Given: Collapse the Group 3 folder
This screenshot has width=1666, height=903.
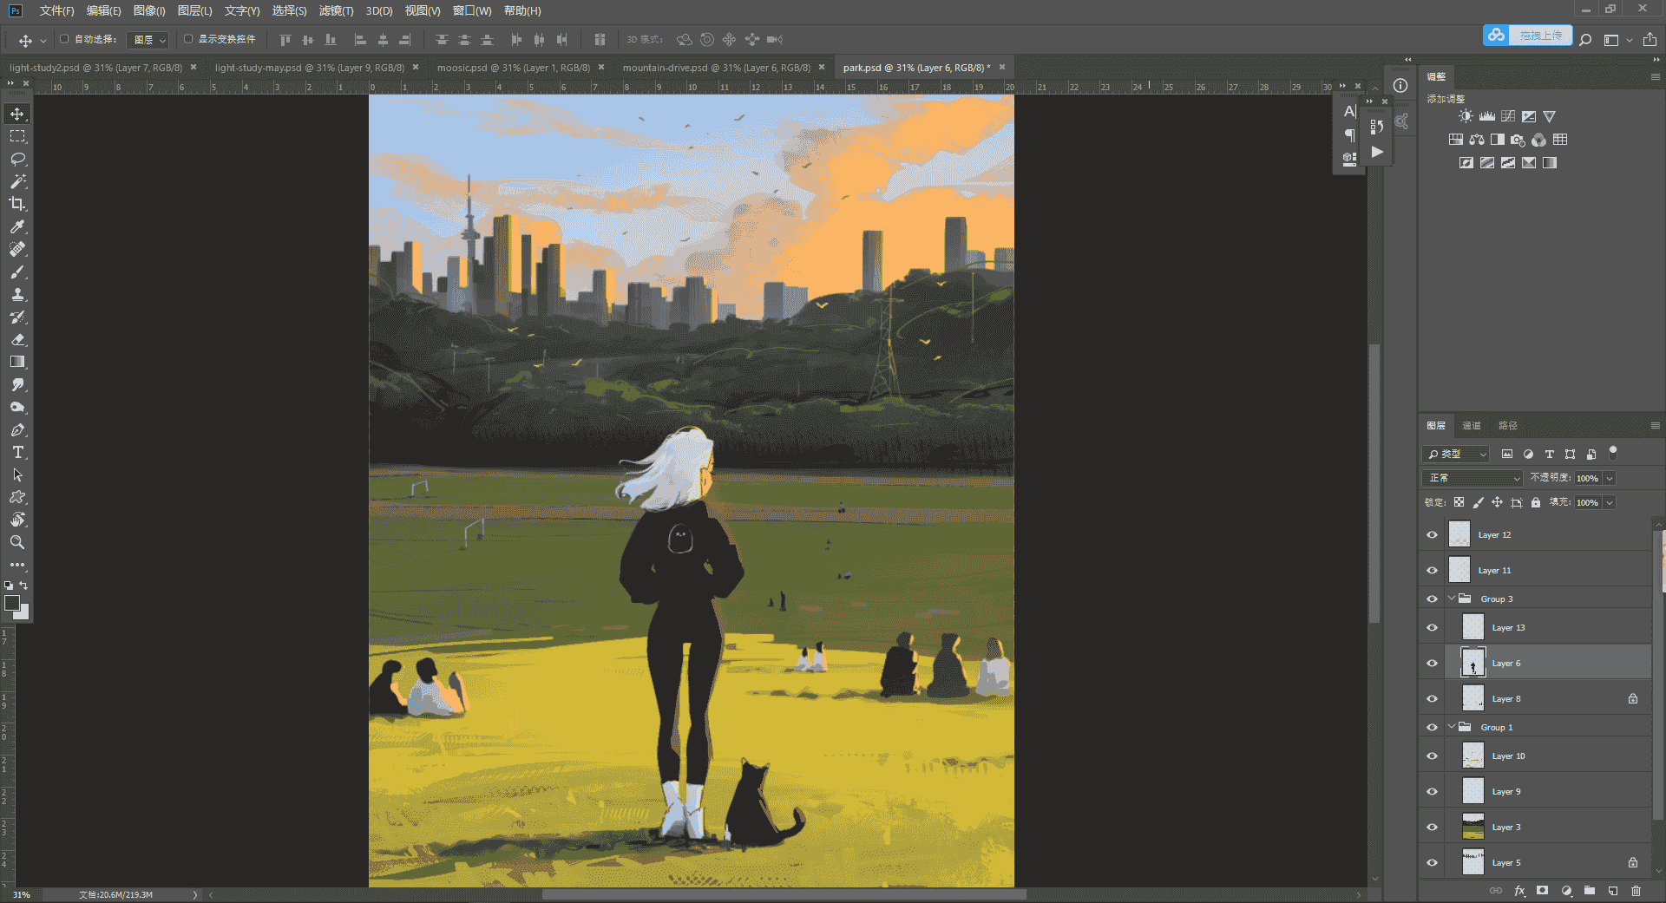Looking at the screenshot, I should (1452, 599).
